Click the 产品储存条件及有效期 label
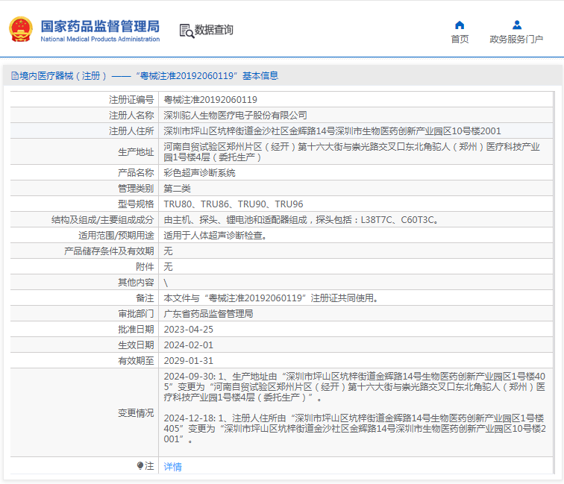Viewport: 564px width, 484px height. click(x=109, y=251)
